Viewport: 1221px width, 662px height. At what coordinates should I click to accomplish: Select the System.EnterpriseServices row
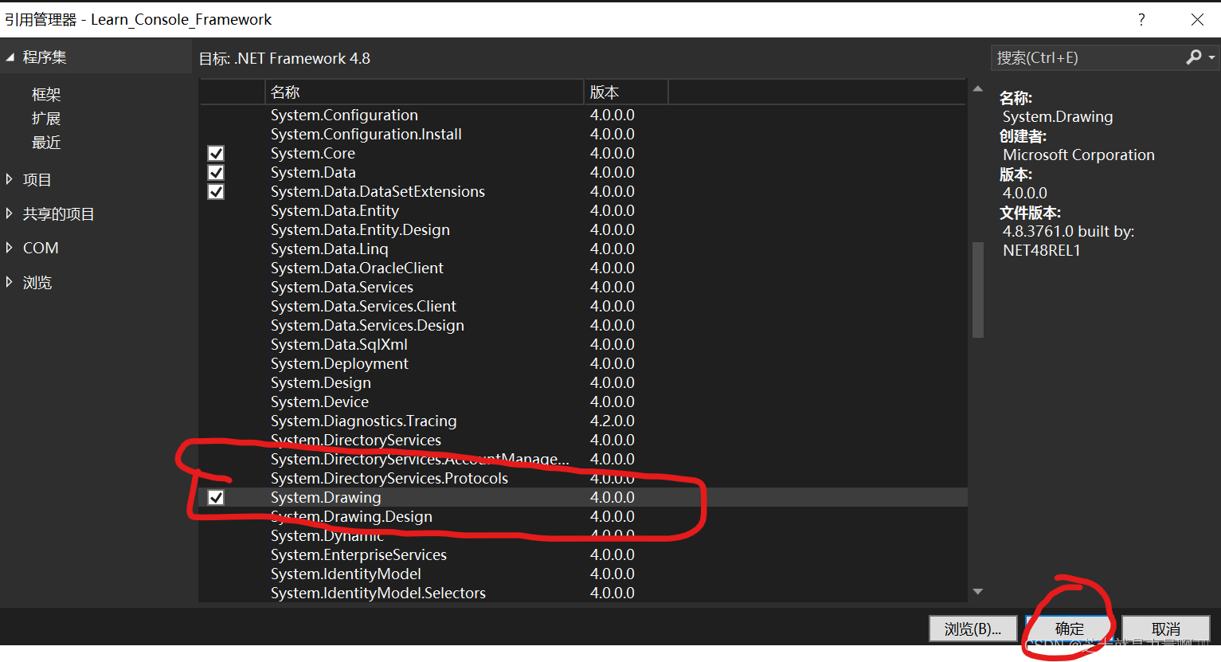point(583,555)
